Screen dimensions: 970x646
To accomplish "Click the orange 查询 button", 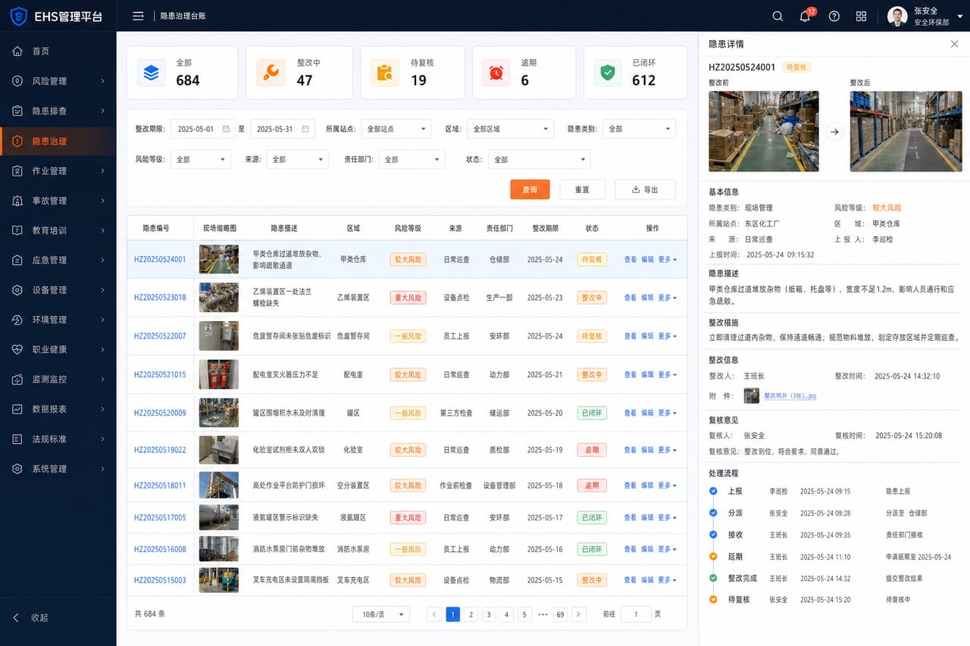I will [530, 189].
